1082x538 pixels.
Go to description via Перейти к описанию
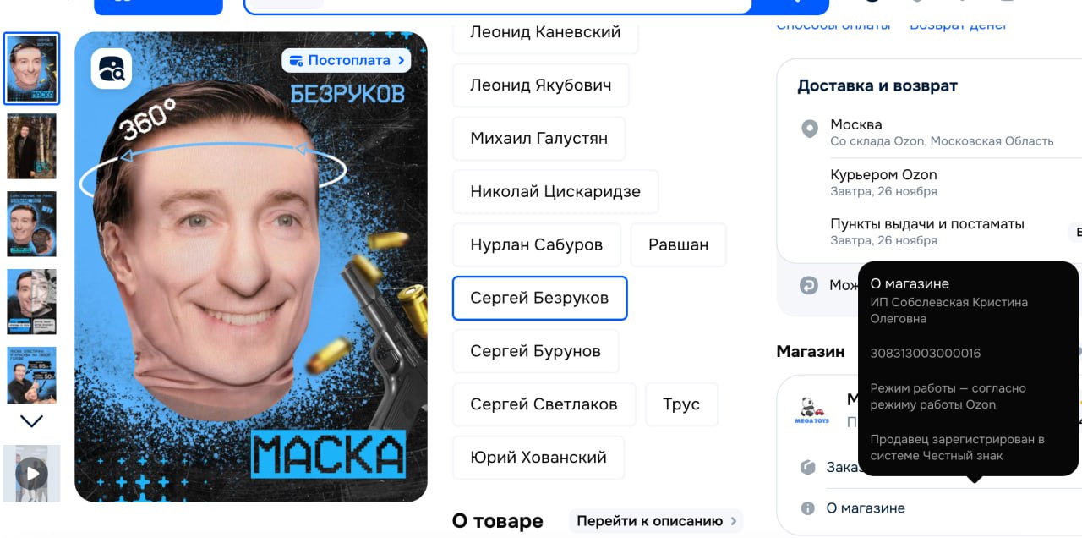point(656,521)
